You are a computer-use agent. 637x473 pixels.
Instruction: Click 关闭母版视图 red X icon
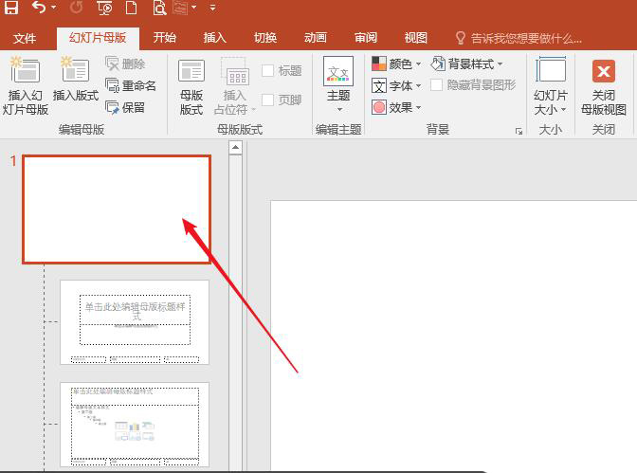603,72
